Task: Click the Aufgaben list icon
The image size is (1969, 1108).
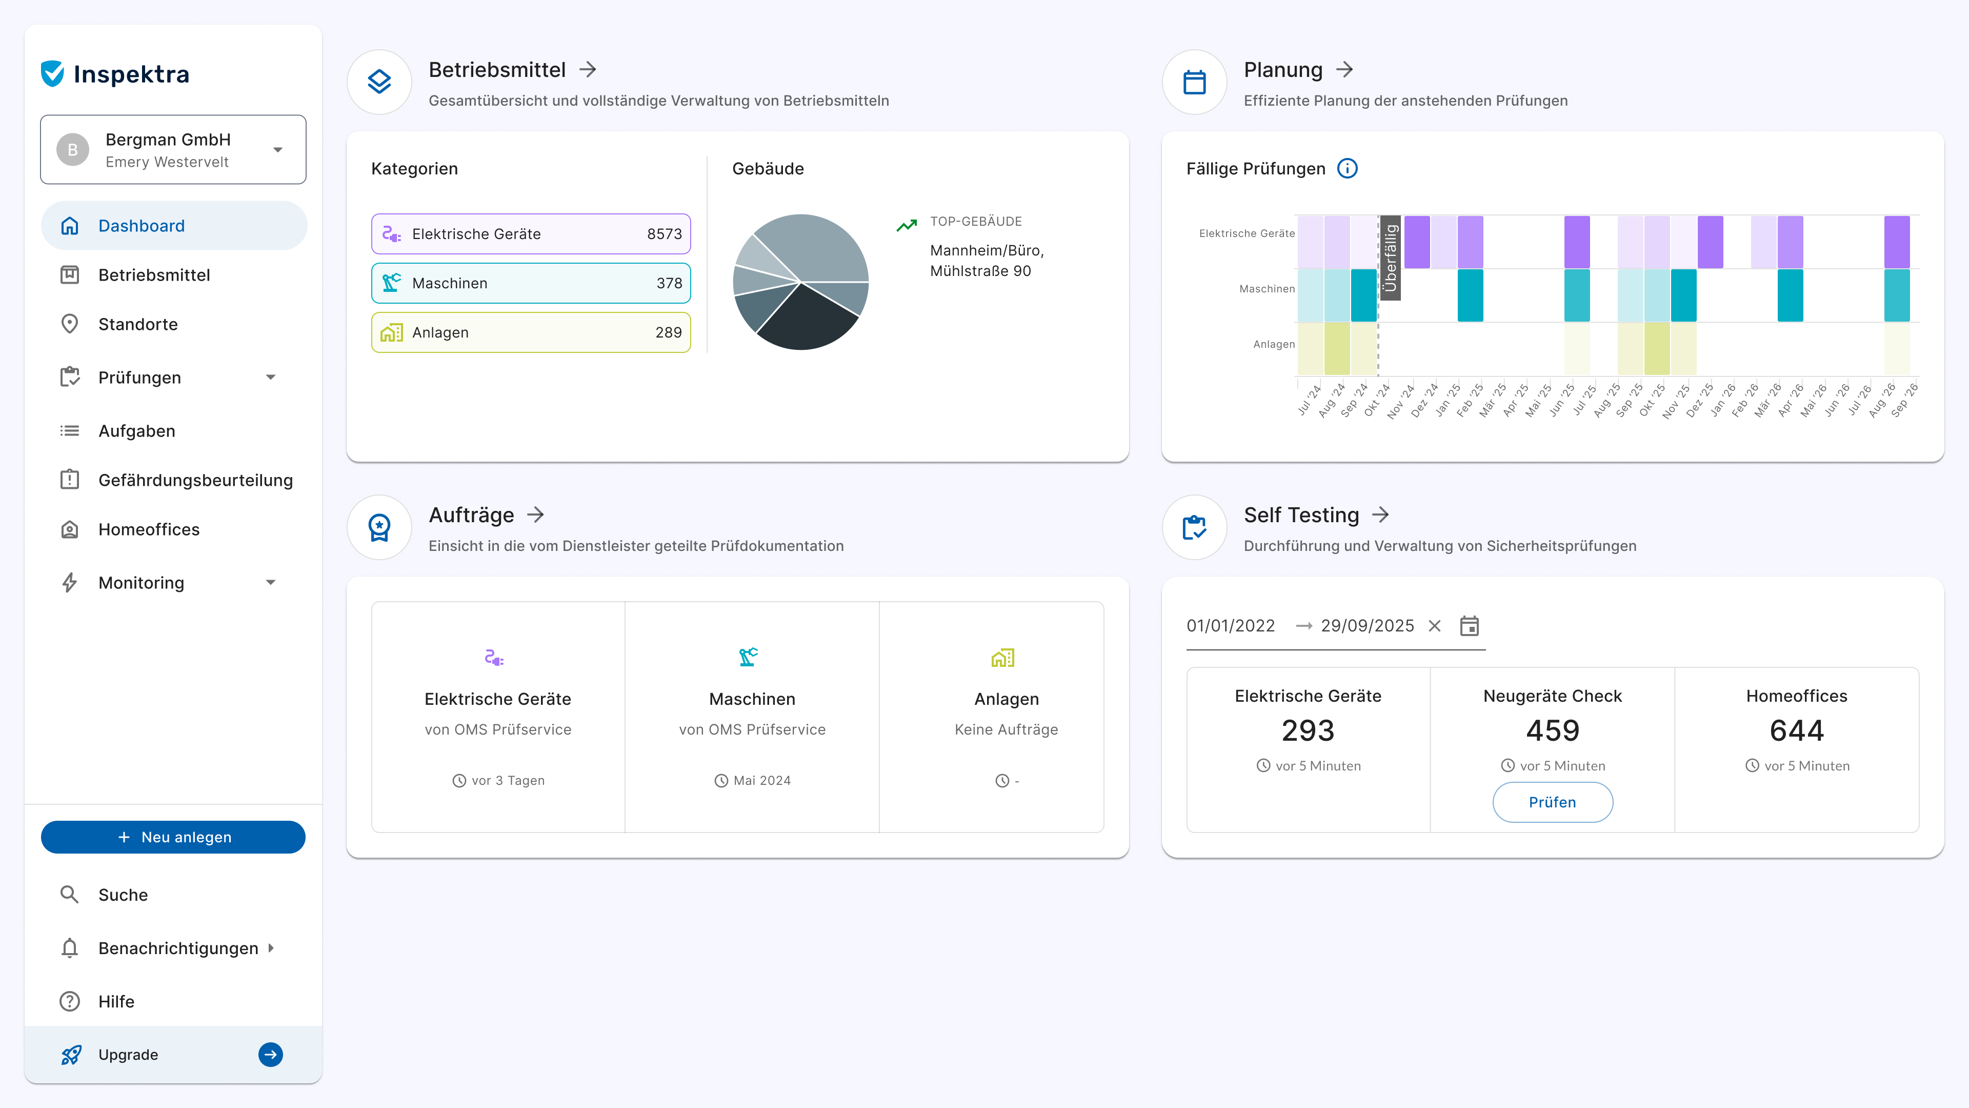Action: [70, 430]
